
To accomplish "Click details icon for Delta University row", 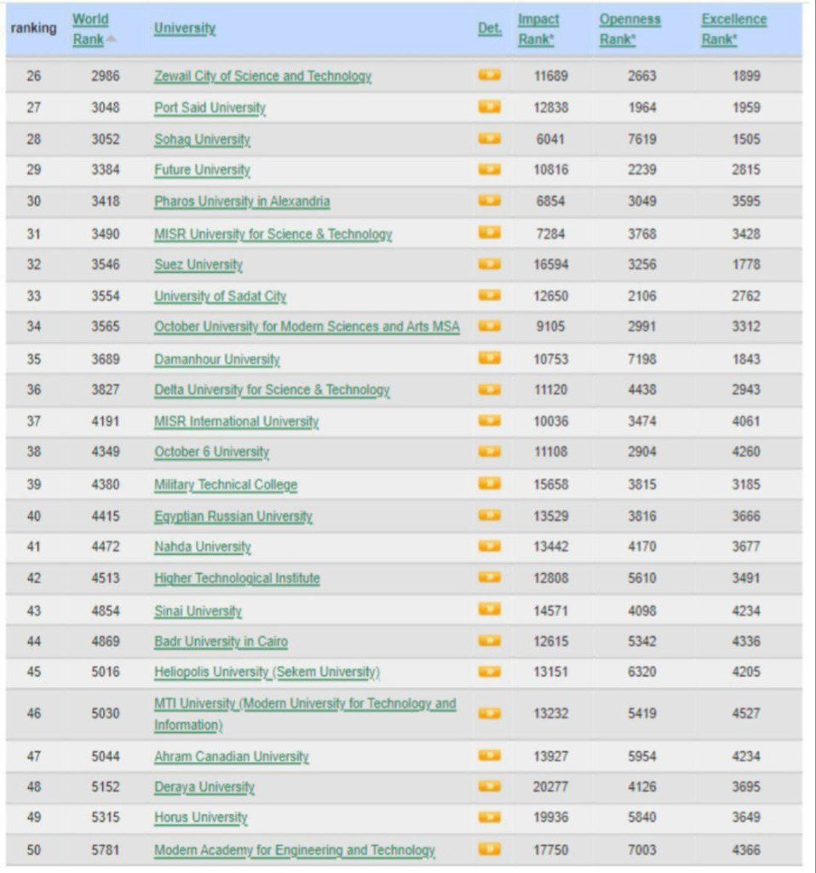I will [x=490, y=389].
